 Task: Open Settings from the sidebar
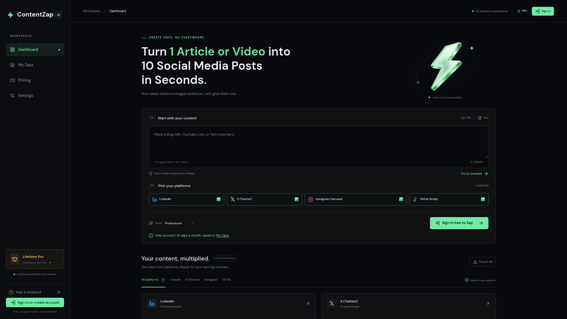(x=35, y=96)
